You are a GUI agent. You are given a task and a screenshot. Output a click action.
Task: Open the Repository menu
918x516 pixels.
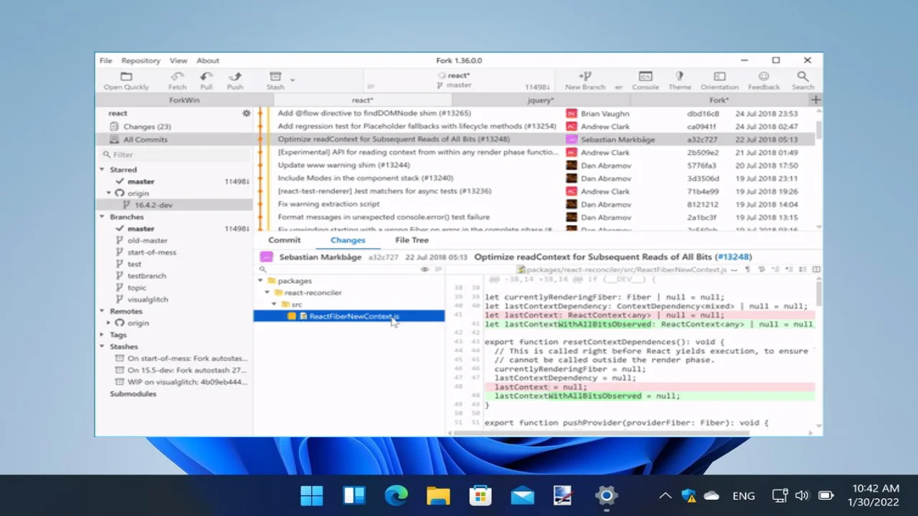point(141,61)
